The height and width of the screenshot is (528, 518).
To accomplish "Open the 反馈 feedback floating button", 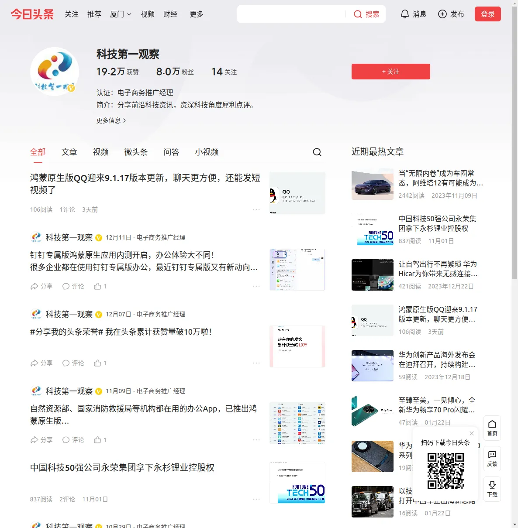I will [x=492, y=459].
